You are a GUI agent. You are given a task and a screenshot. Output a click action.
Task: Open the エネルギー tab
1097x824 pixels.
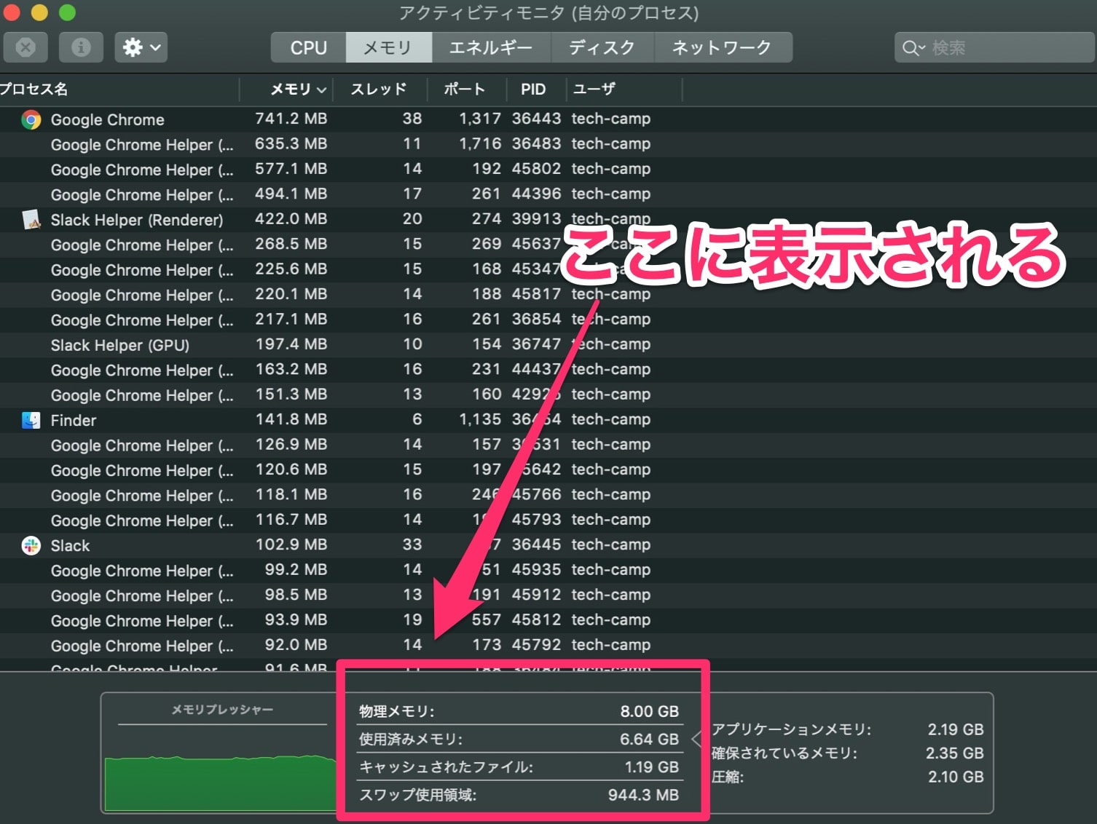492,47
